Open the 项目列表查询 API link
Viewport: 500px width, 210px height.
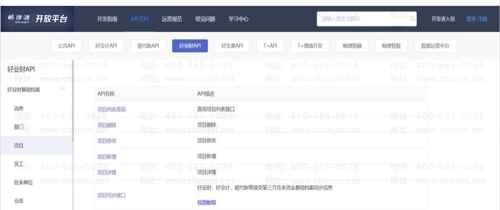click(x=112, y=109)
